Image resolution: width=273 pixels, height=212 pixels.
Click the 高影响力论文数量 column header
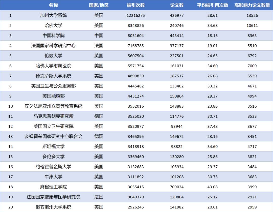click(x=252, y=5)
